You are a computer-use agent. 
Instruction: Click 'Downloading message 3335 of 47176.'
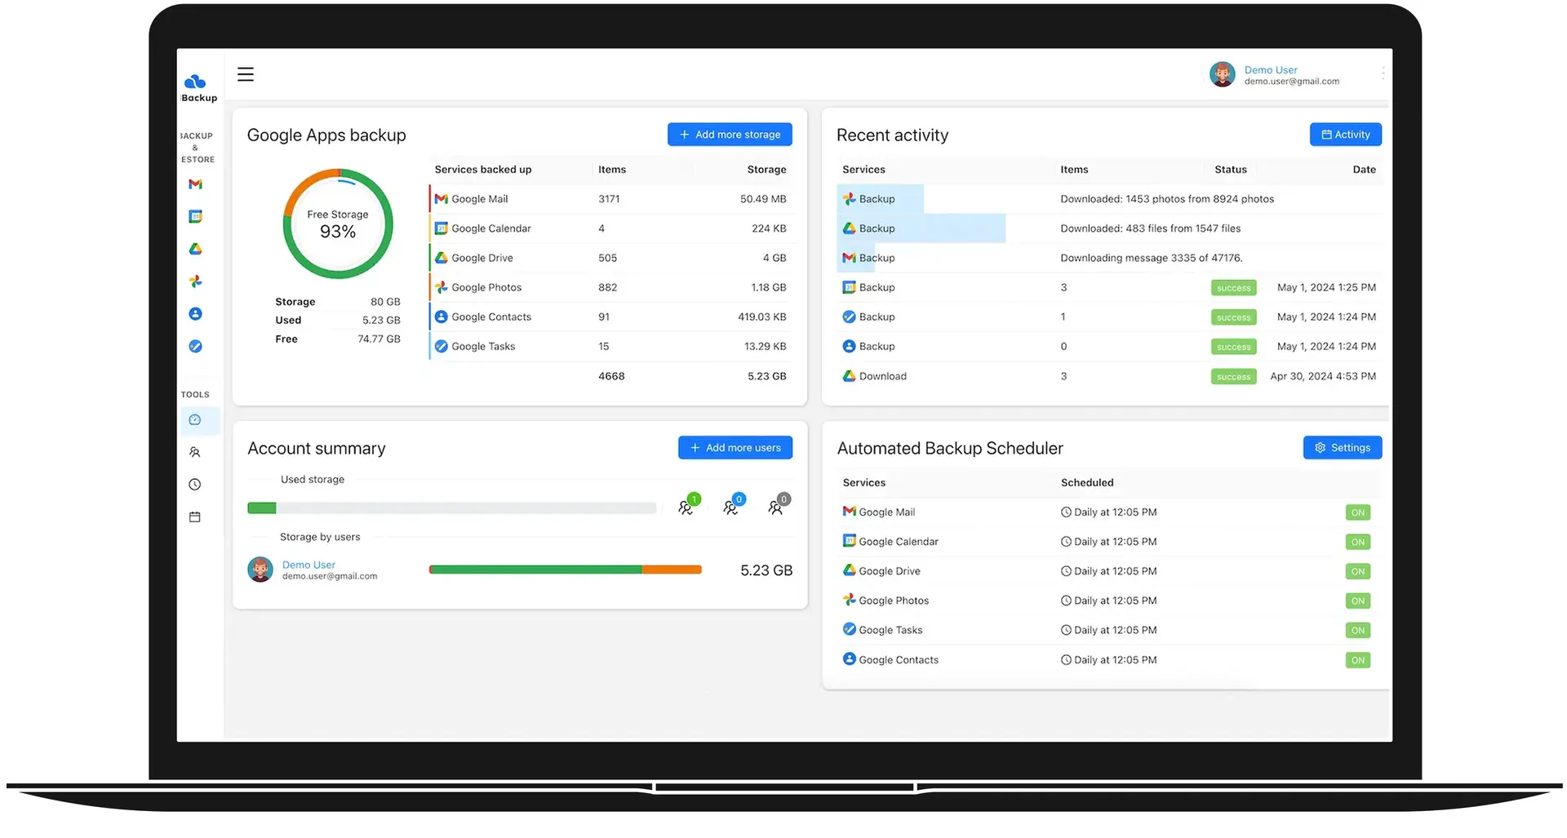1151,258
